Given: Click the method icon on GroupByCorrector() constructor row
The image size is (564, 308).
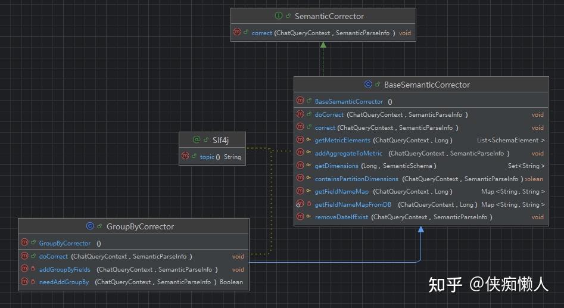Looking at the screenshot, I should pyautogui.click(x=24, y=242).
